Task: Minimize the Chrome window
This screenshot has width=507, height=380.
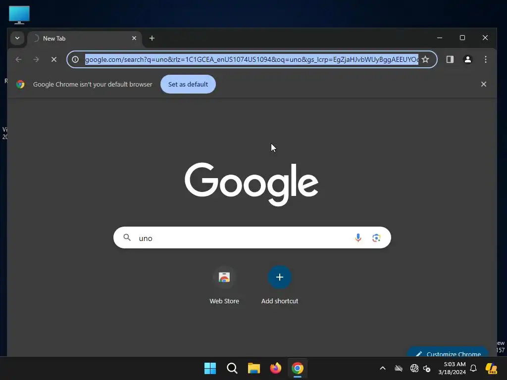Action: pyautogui.click(x=440, y=38)
